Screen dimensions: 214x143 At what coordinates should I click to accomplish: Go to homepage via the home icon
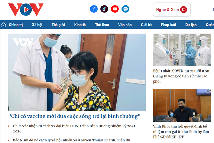(x=3, y=25)
